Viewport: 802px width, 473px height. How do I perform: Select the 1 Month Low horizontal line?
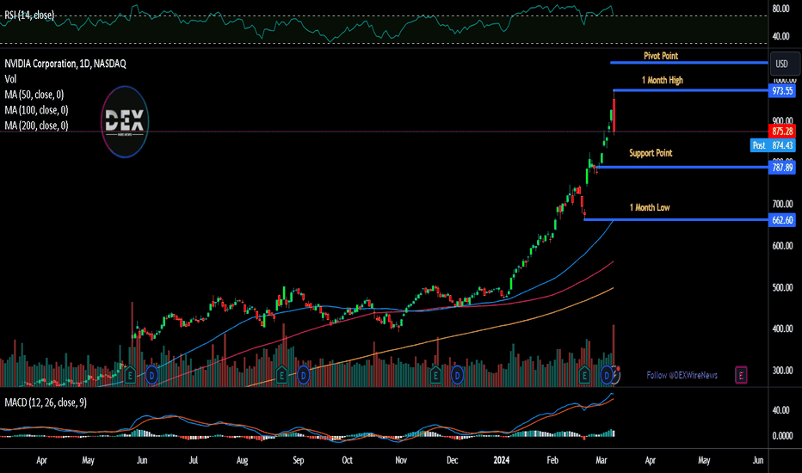coord(676,220)
